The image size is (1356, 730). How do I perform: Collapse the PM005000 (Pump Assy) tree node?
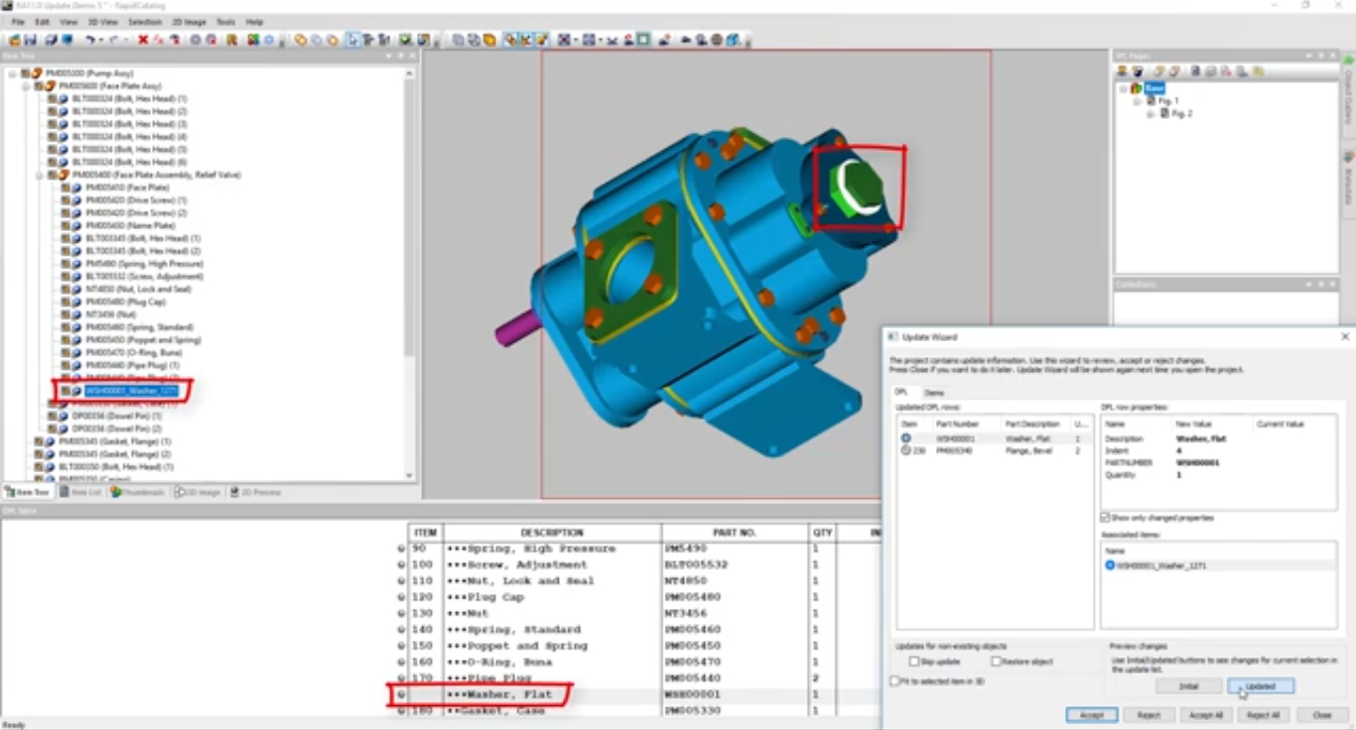[x=13, y=73]
